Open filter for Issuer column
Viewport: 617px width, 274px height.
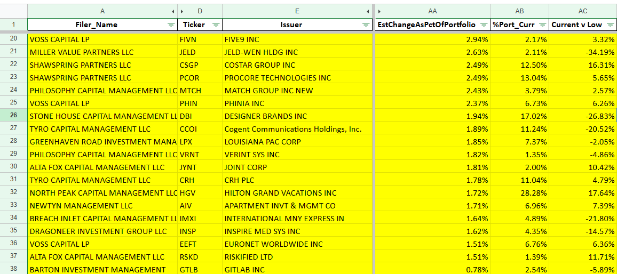[x=366, y=25]
